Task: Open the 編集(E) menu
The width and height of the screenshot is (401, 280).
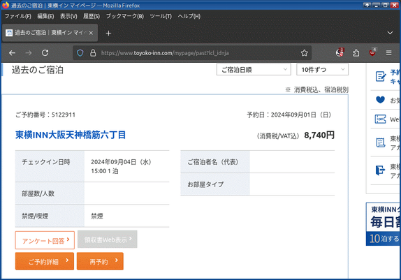Action: [x=45, y=16]
